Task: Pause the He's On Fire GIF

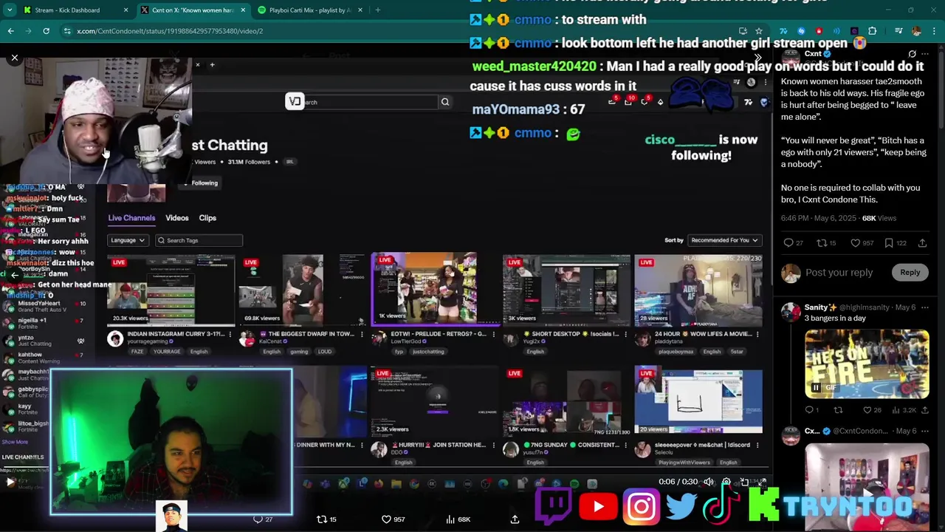Action: point(816,388)
